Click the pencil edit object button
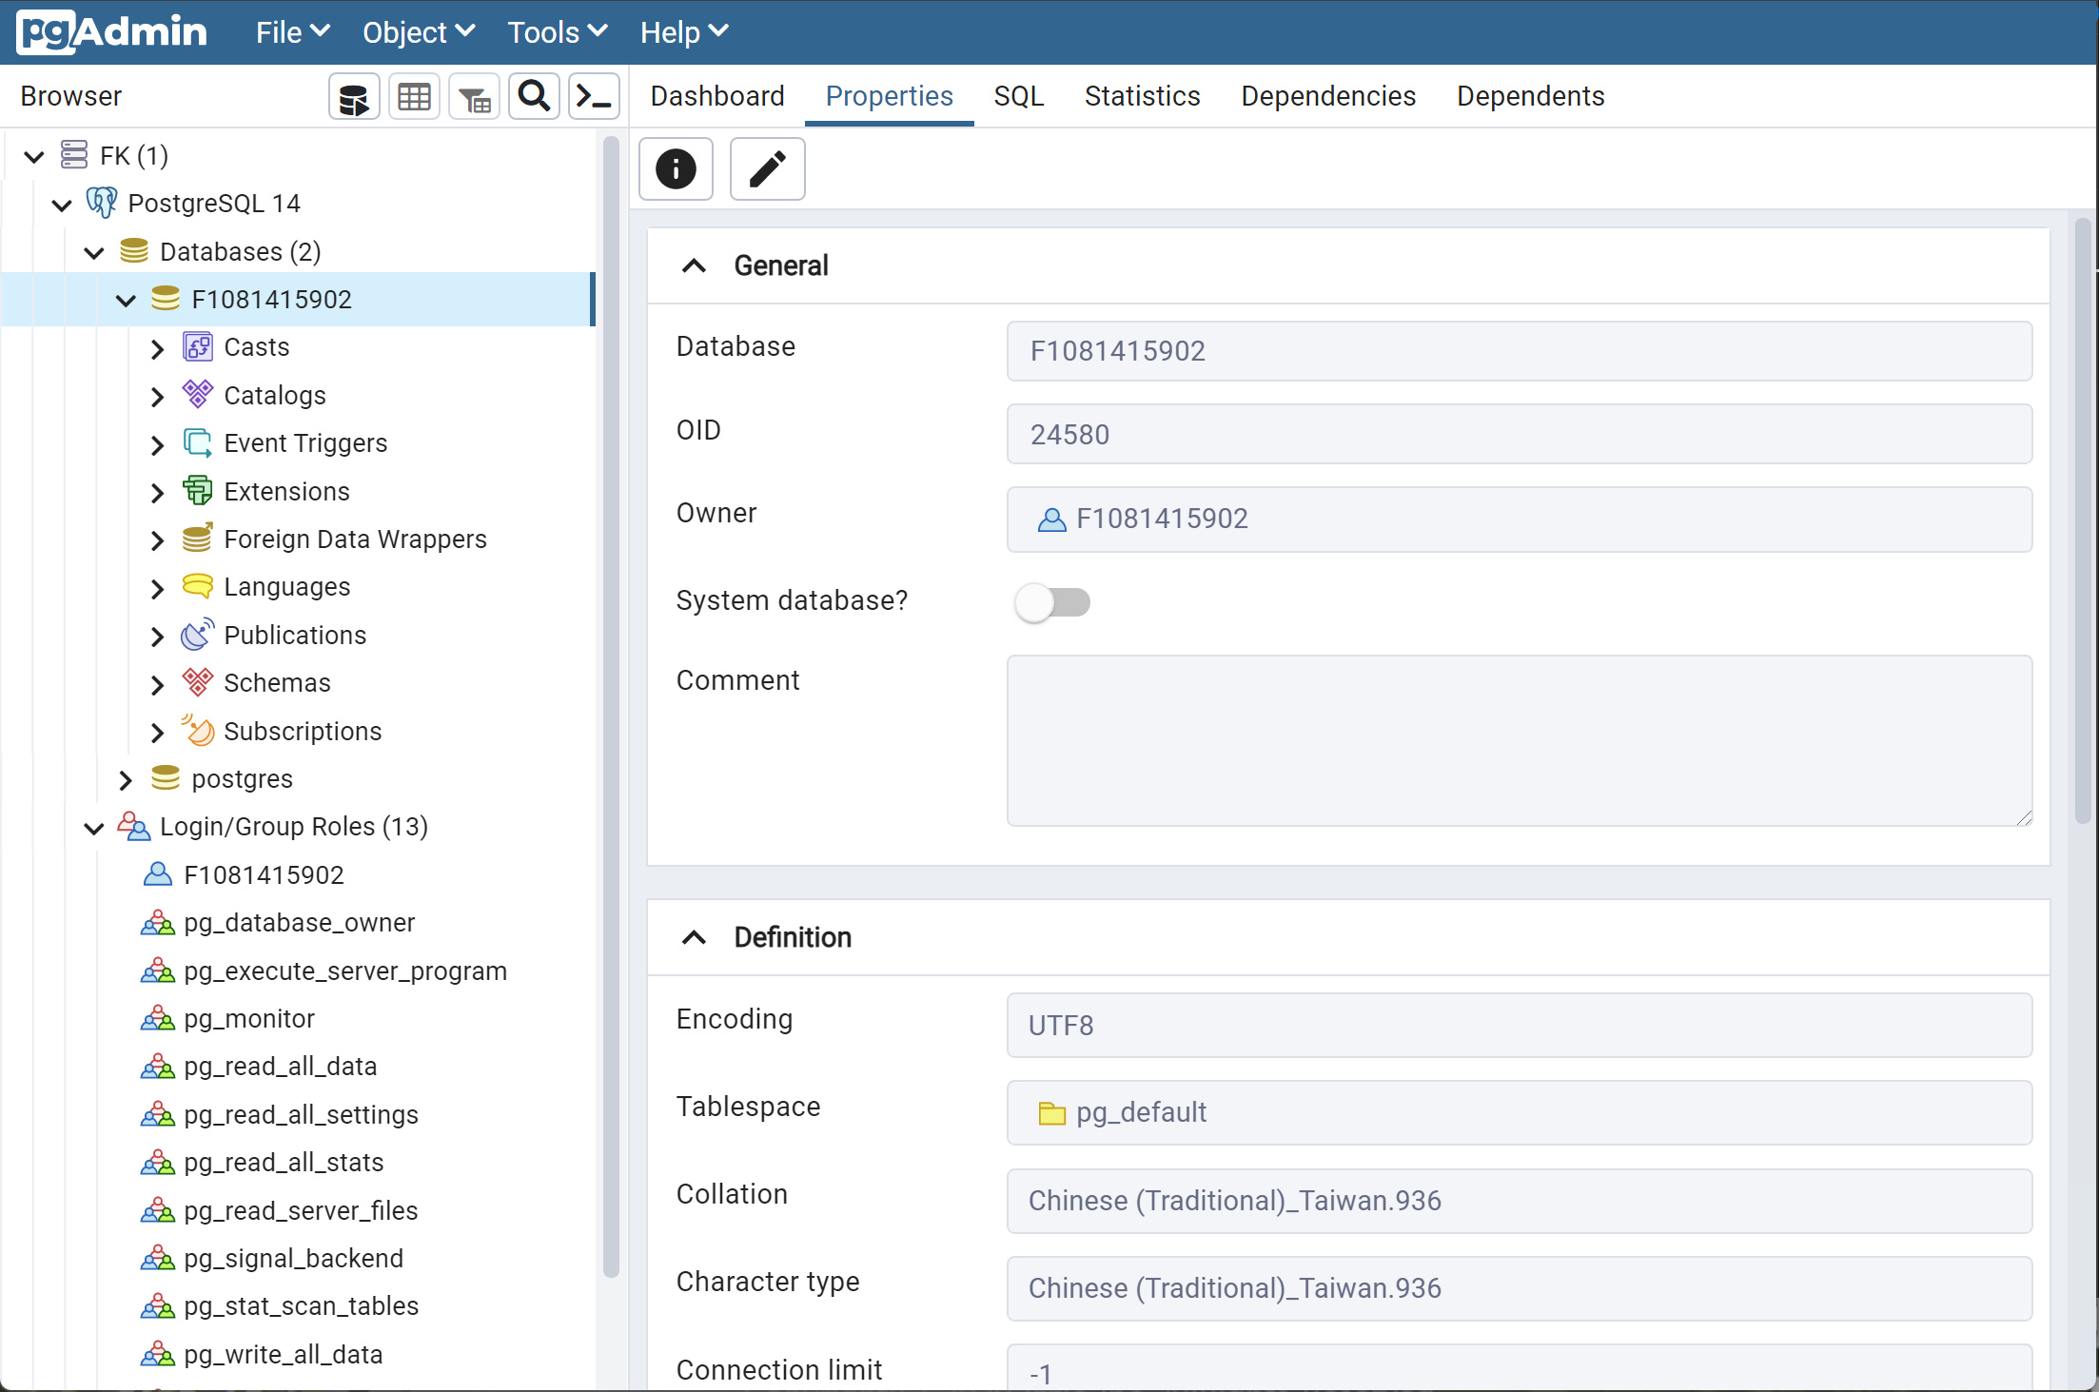This screenshot has width=2099, height=1392. 767,169
